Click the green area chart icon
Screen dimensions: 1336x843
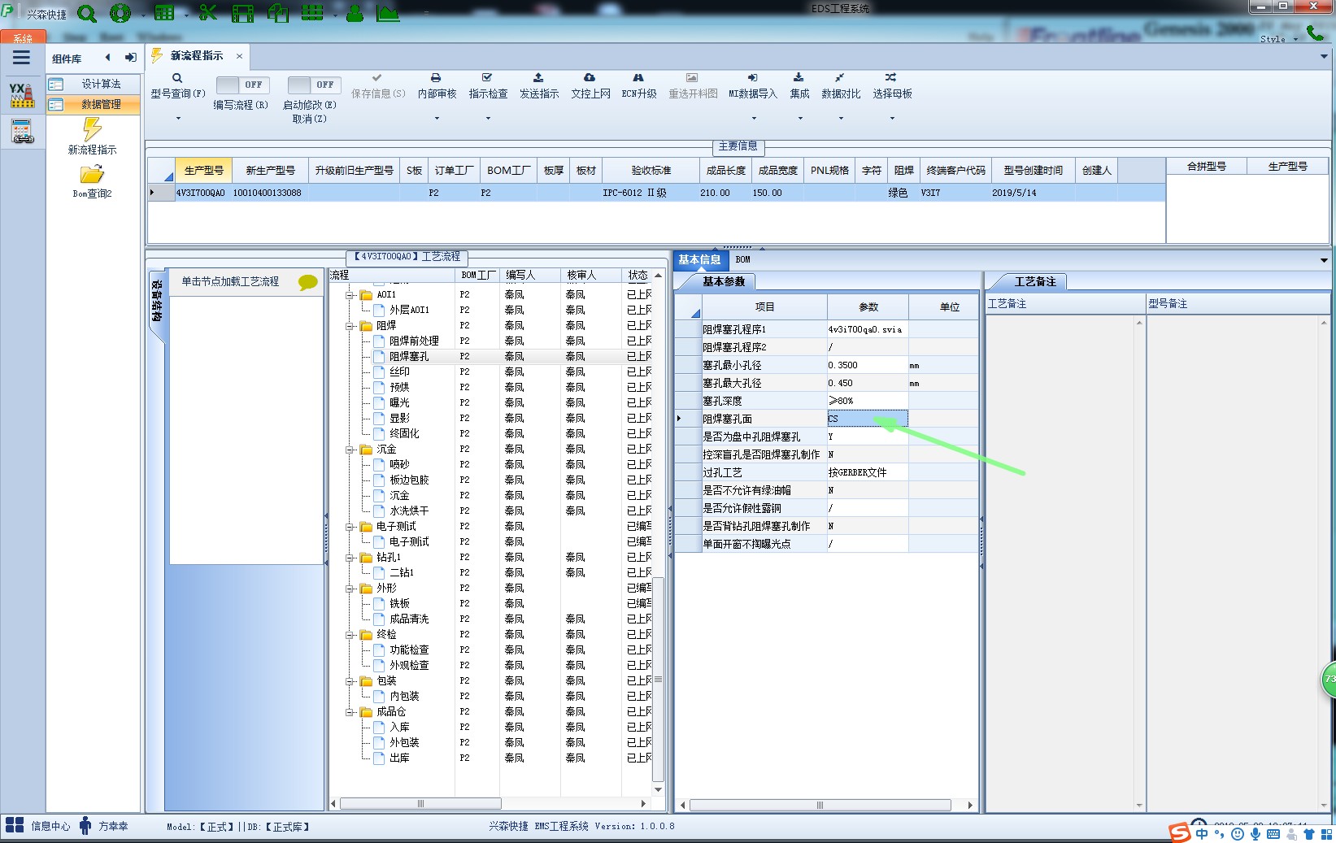coord(388,13)
